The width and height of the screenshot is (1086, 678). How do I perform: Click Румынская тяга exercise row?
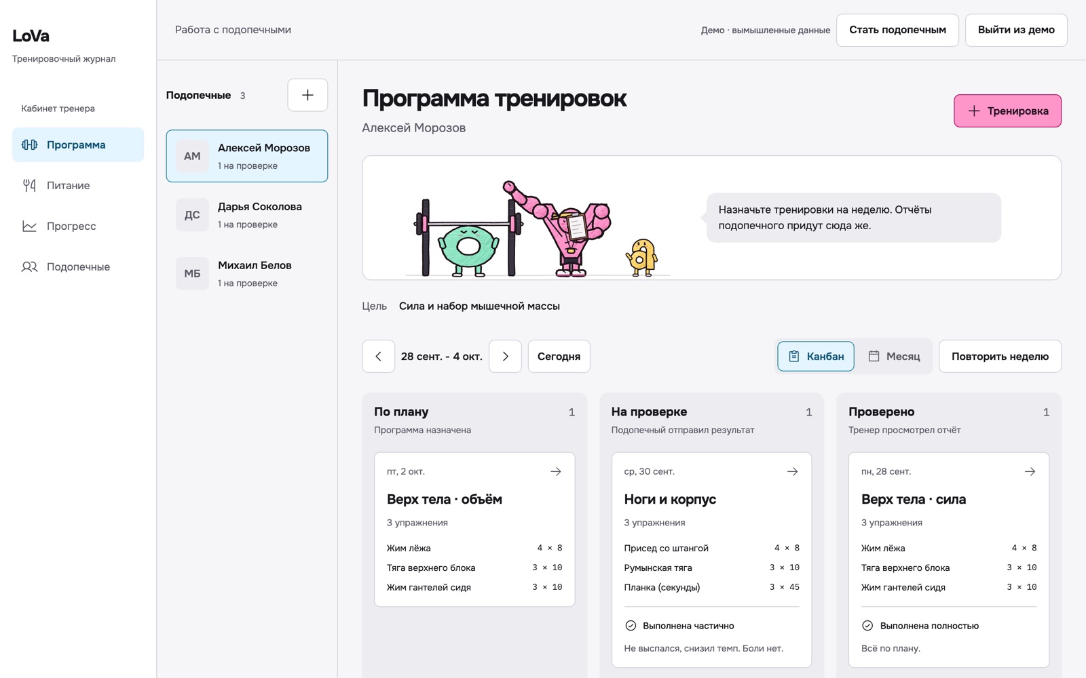pyautogui.click(x=711, y=567)
